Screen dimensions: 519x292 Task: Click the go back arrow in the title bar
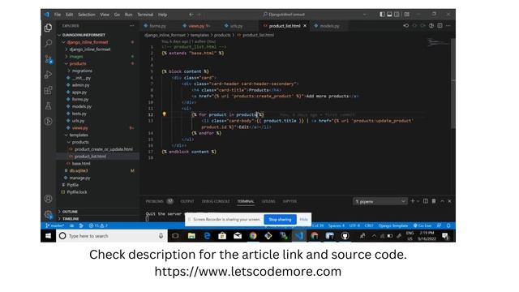click(191, 15)
